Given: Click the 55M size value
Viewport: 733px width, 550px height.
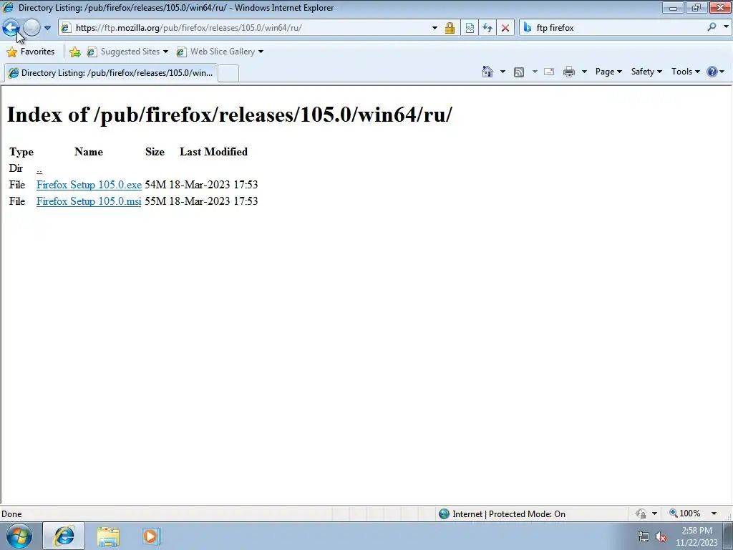Looking at the screenshot, I should [x=155, y=201].
